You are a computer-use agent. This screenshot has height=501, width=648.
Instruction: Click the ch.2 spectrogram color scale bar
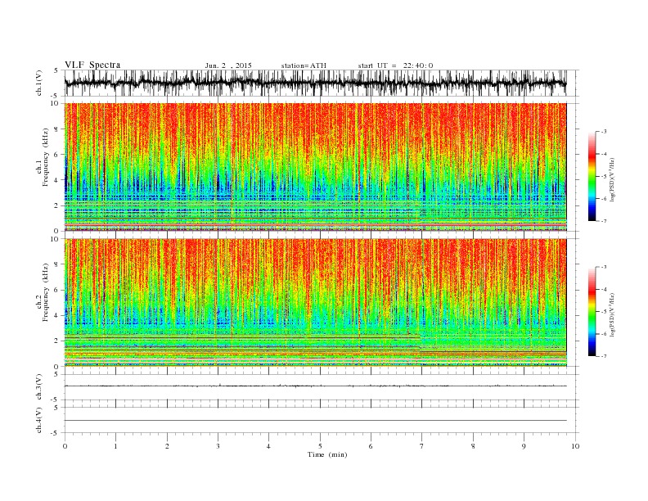point(592,311)
